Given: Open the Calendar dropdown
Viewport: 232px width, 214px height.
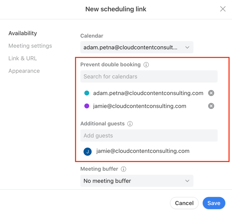Looking at the screenshot, I should [137, 47].
